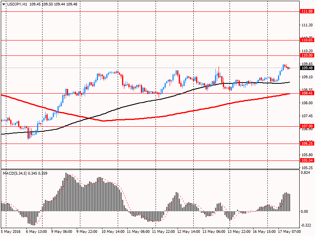Select the red 106.25 level label

coord(307,144)
